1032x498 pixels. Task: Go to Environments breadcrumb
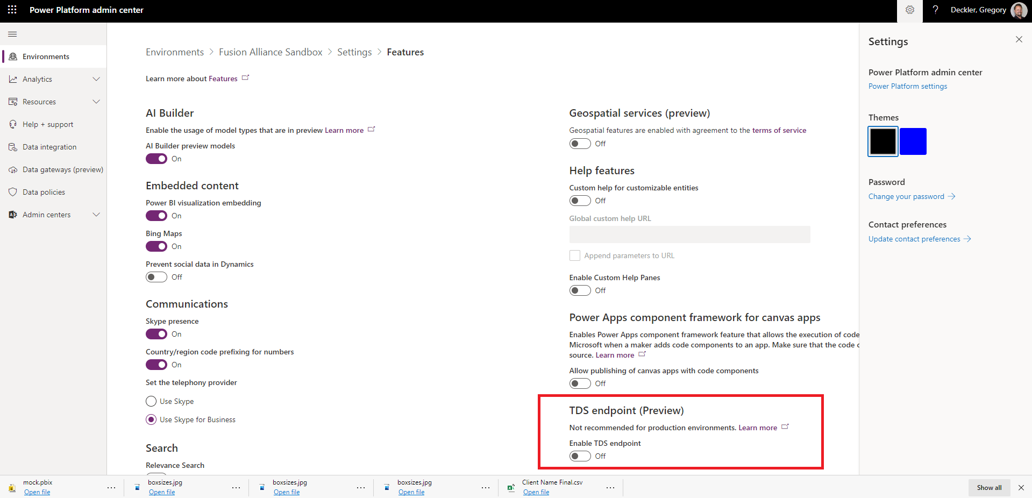175,52
